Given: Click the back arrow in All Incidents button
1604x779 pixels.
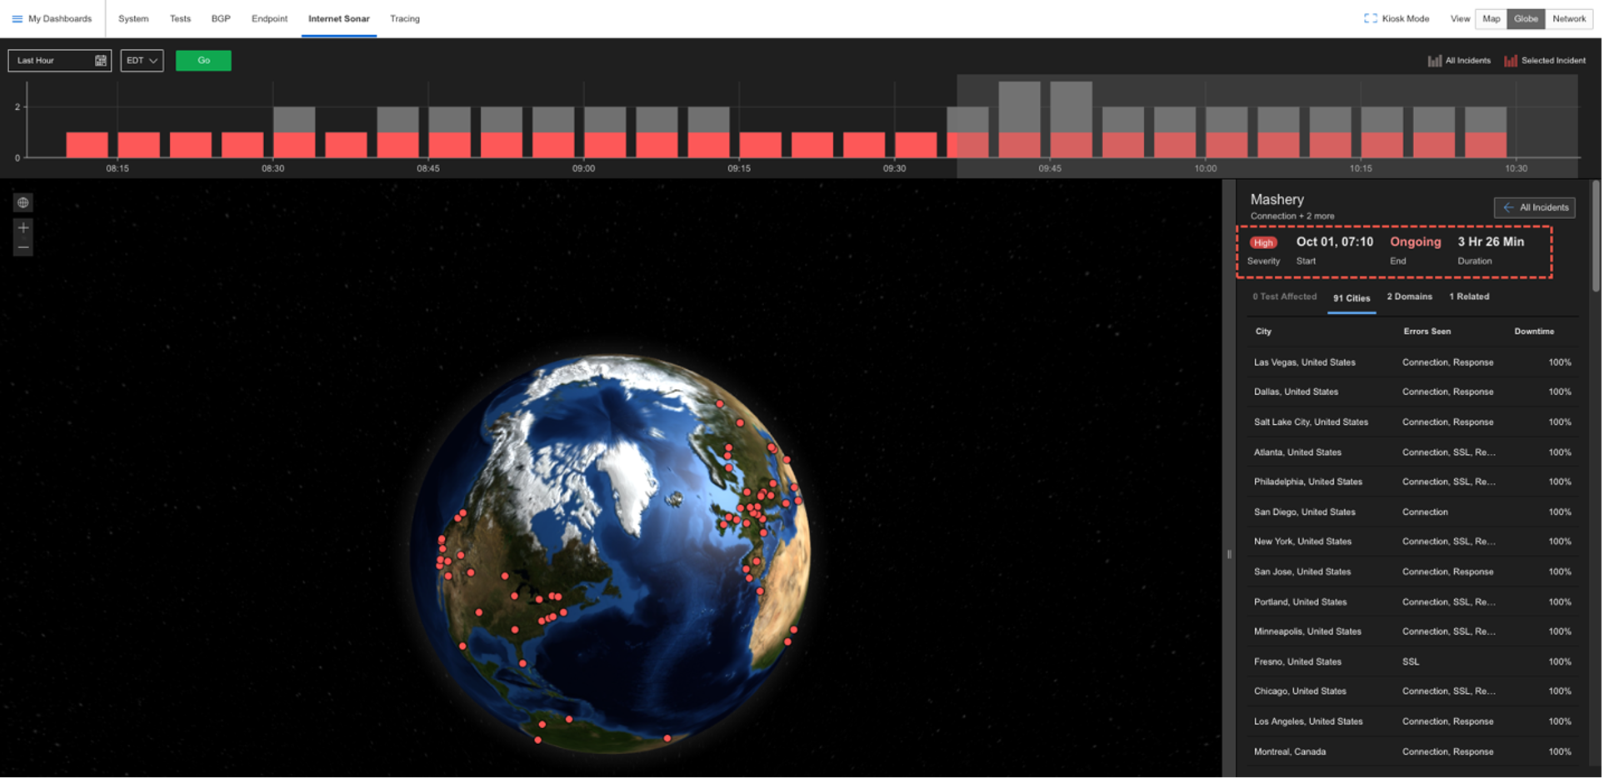Looking at the screenshot, I should [1508, 207].
